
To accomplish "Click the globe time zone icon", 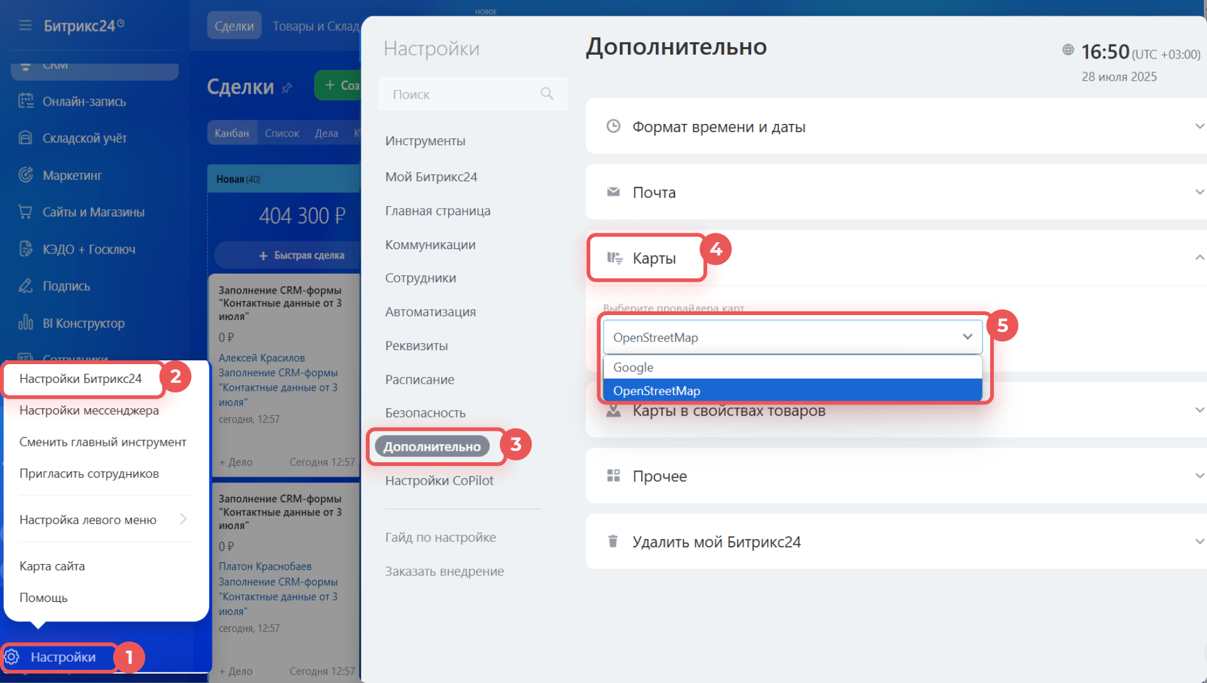I will point(1068,50).
